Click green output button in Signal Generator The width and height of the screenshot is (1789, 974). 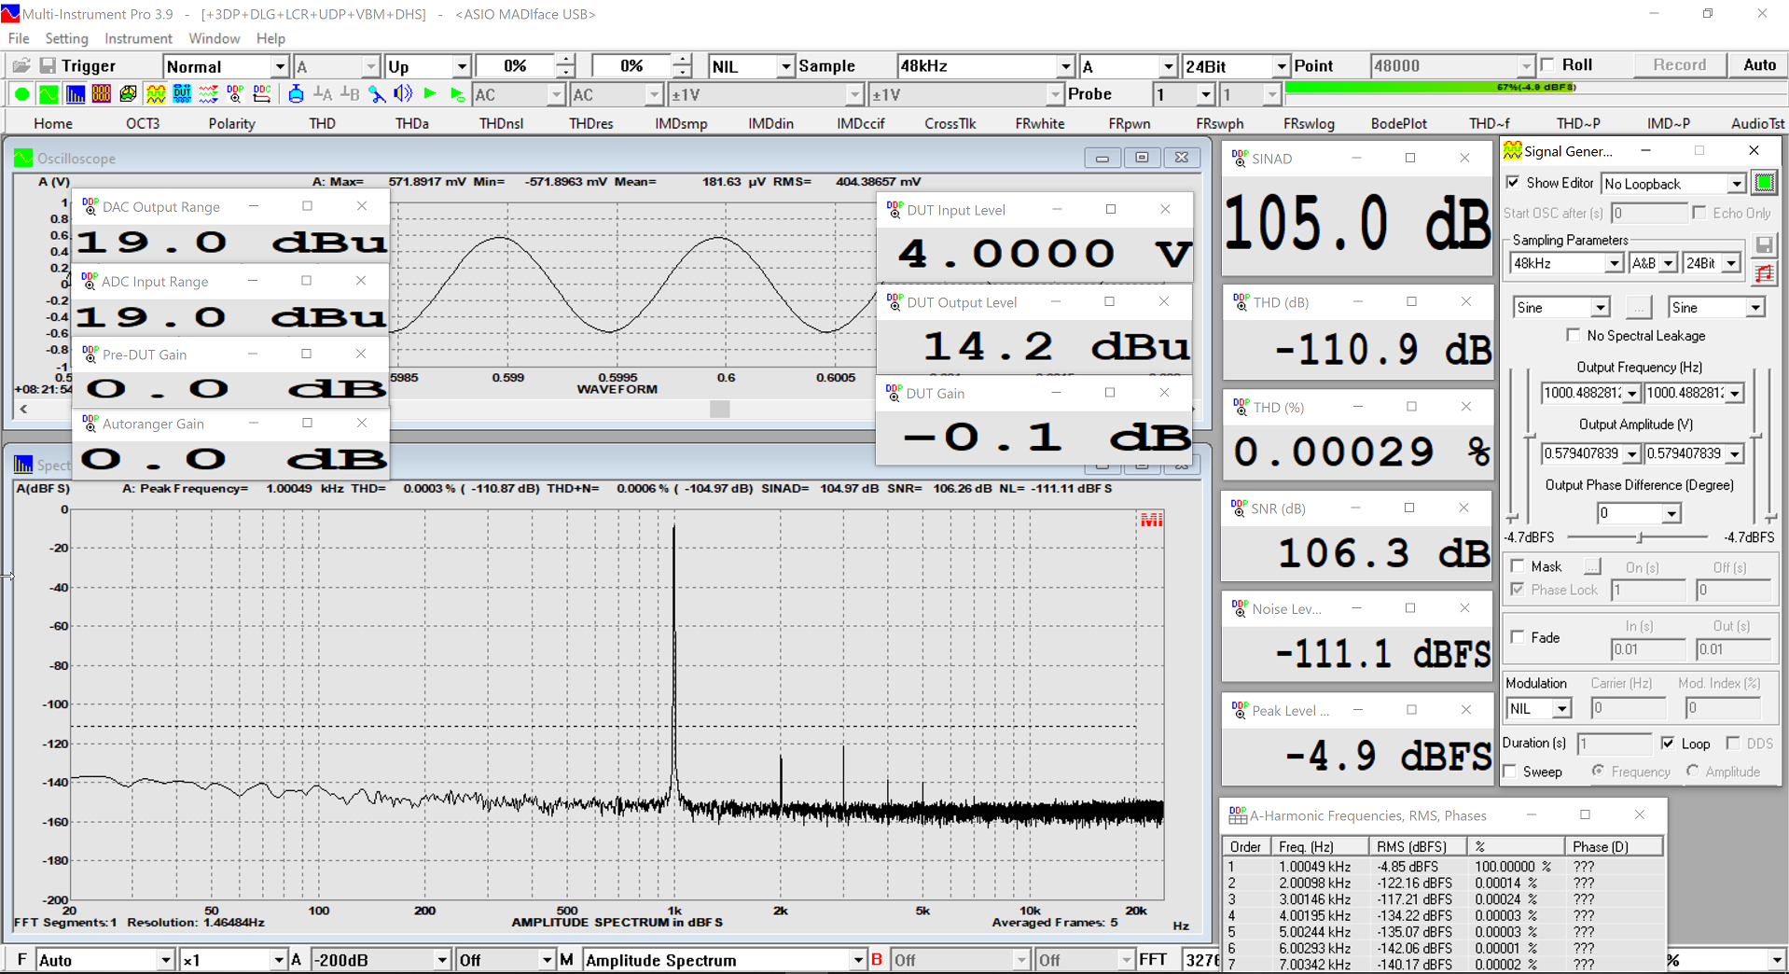pyautogui.click(x=1764, y=183)
